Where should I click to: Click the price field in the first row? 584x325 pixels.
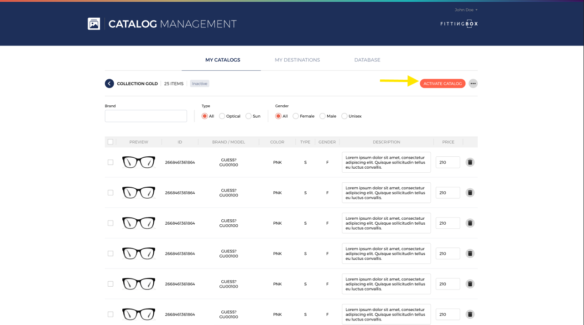pyautogui.click(x=448, y=162)
